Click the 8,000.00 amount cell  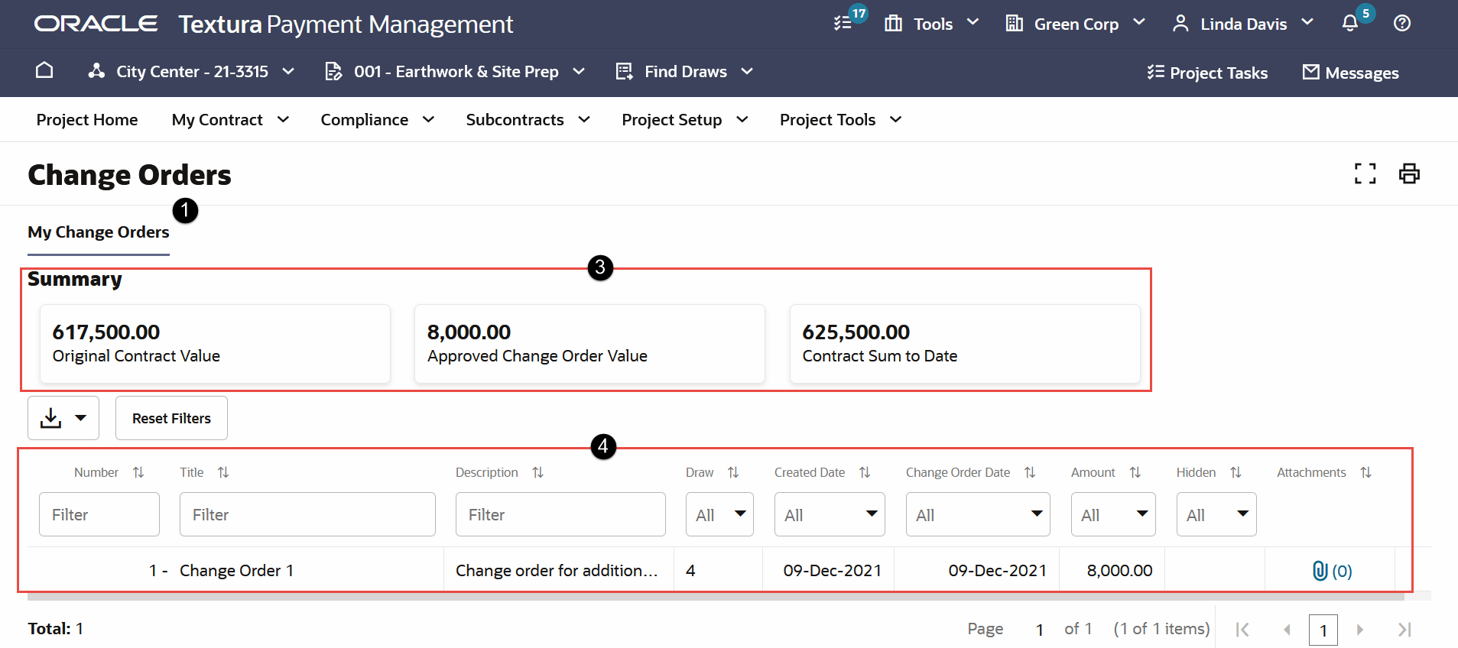click(x=1119, y=571)
